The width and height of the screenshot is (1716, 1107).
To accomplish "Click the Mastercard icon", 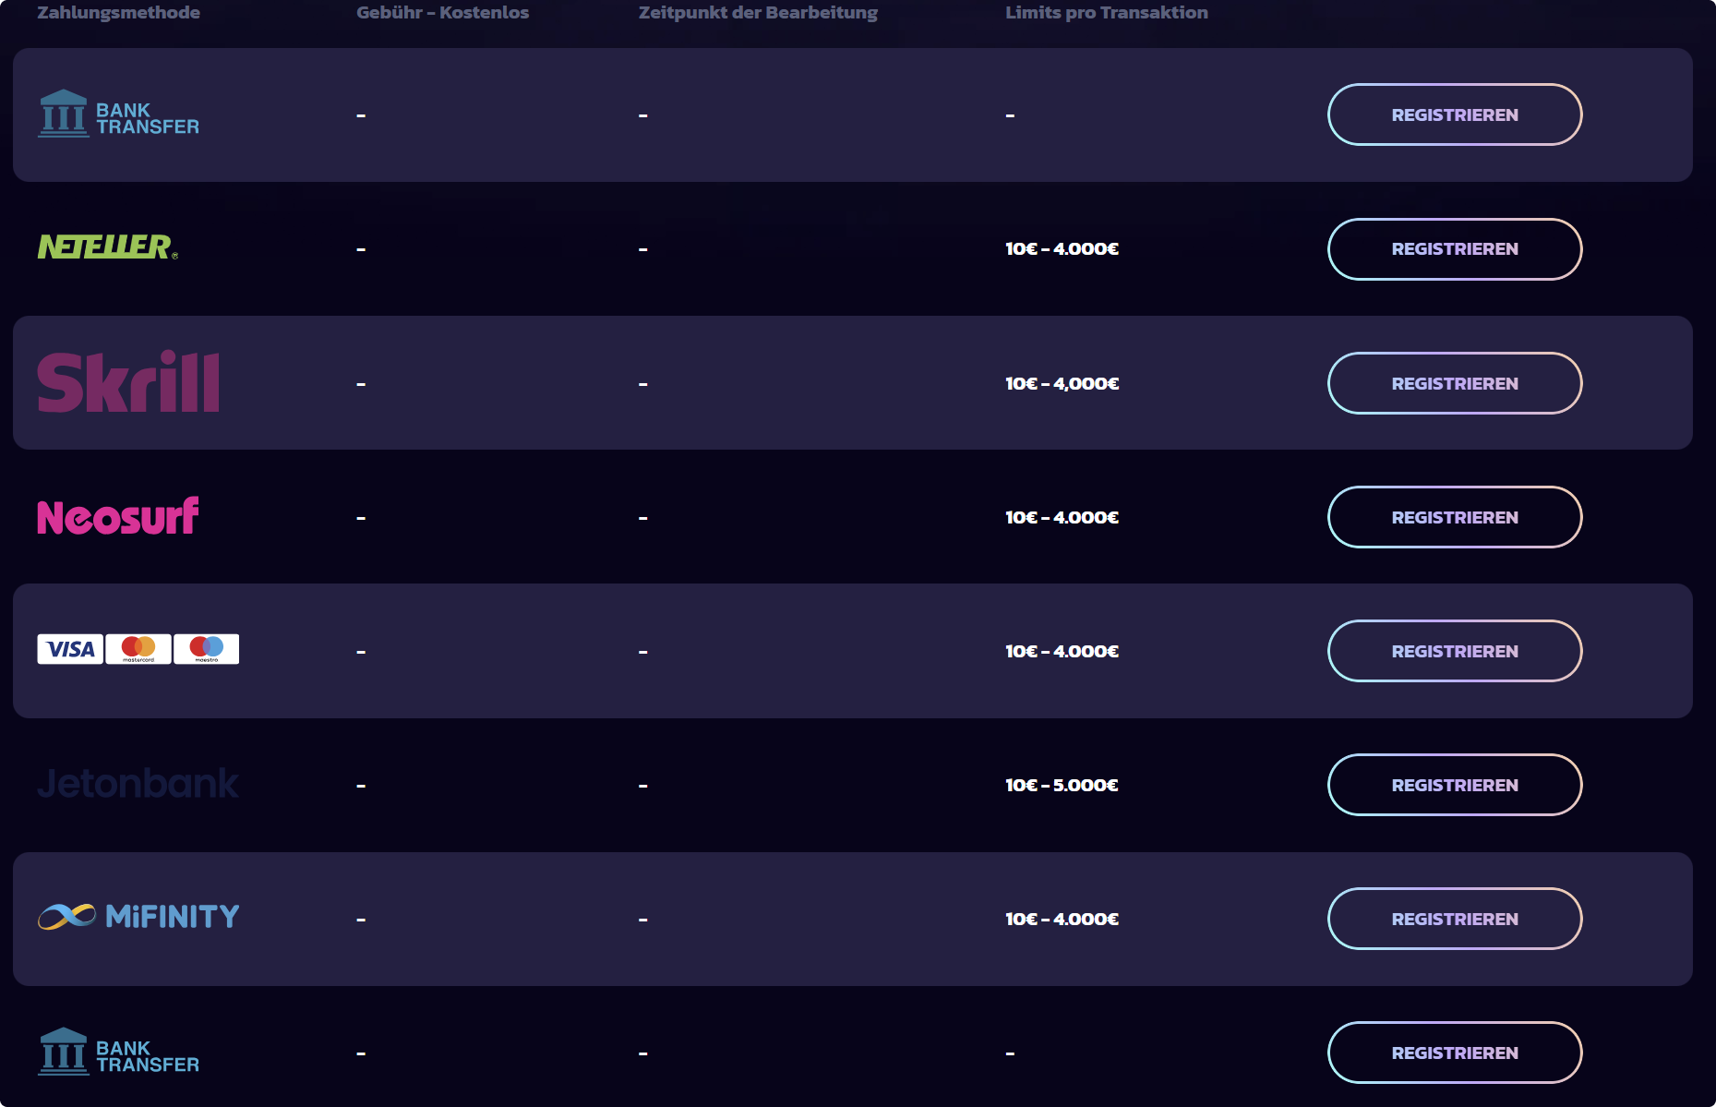I will [138, 649].
